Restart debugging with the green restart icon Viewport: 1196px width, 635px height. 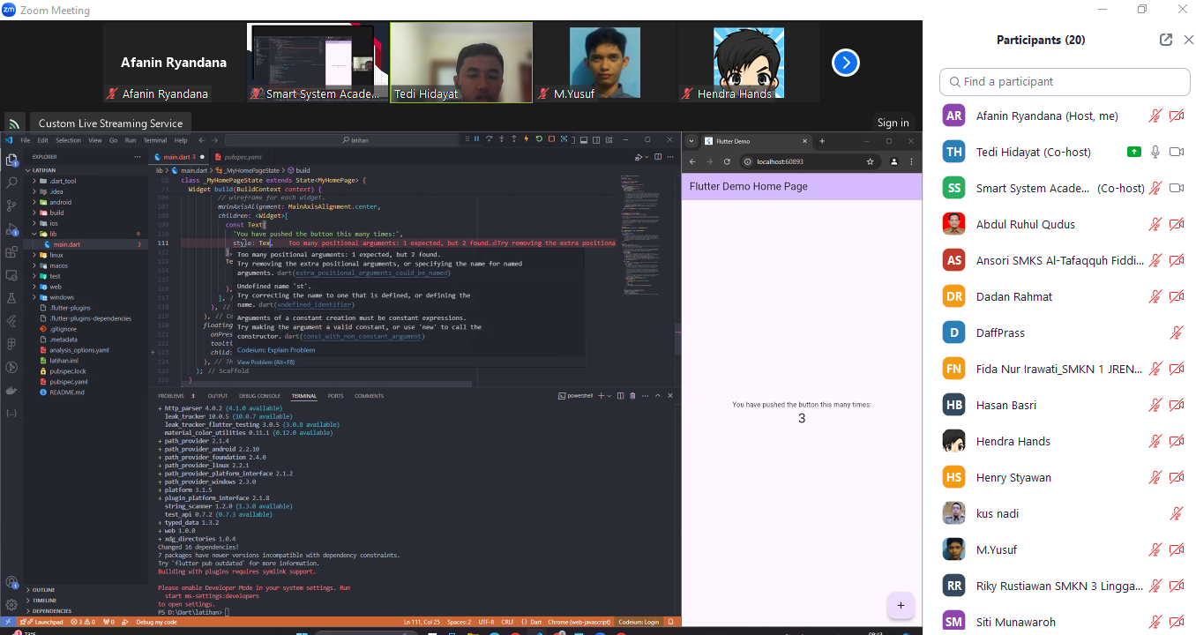point(539,139)
